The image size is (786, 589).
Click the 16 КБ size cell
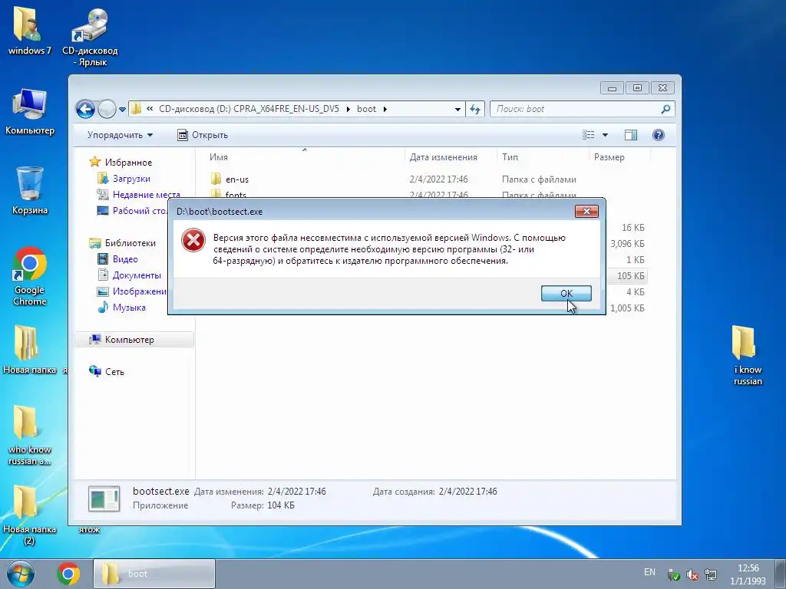(x=632, y=227)
